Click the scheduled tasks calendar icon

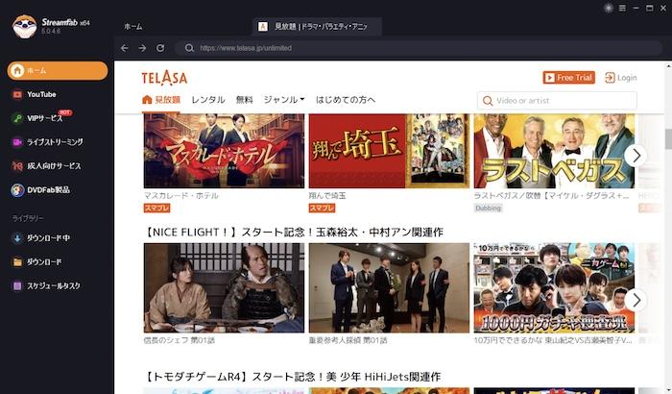click(x=17, y=285)
